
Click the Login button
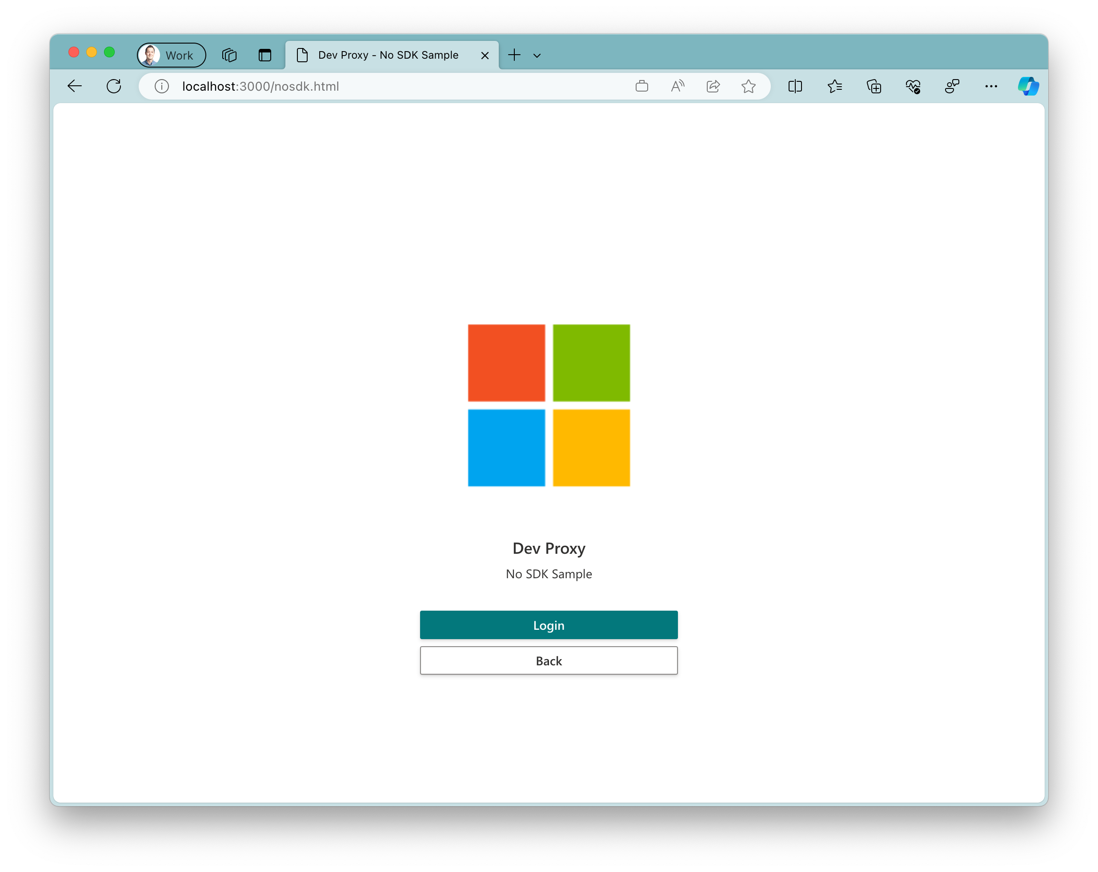pyautogui.click(x=549, y=624)
